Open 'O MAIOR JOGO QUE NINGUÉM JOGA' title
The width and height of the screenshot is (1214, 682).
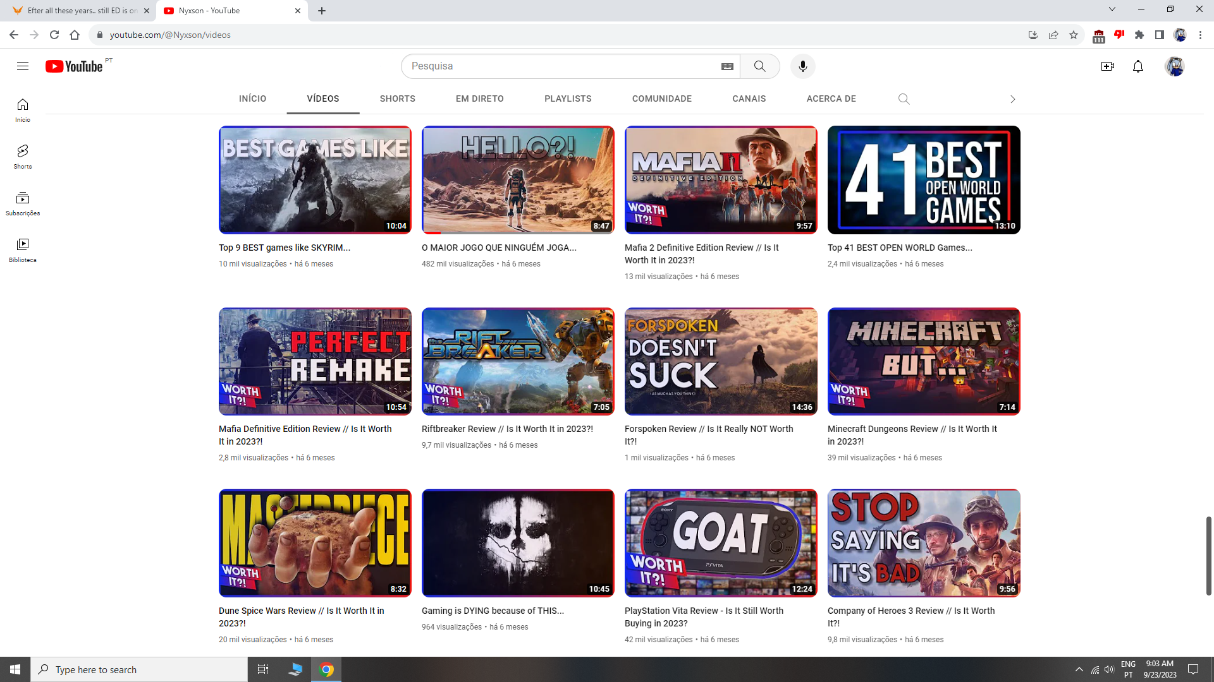[x=499, y=248]
